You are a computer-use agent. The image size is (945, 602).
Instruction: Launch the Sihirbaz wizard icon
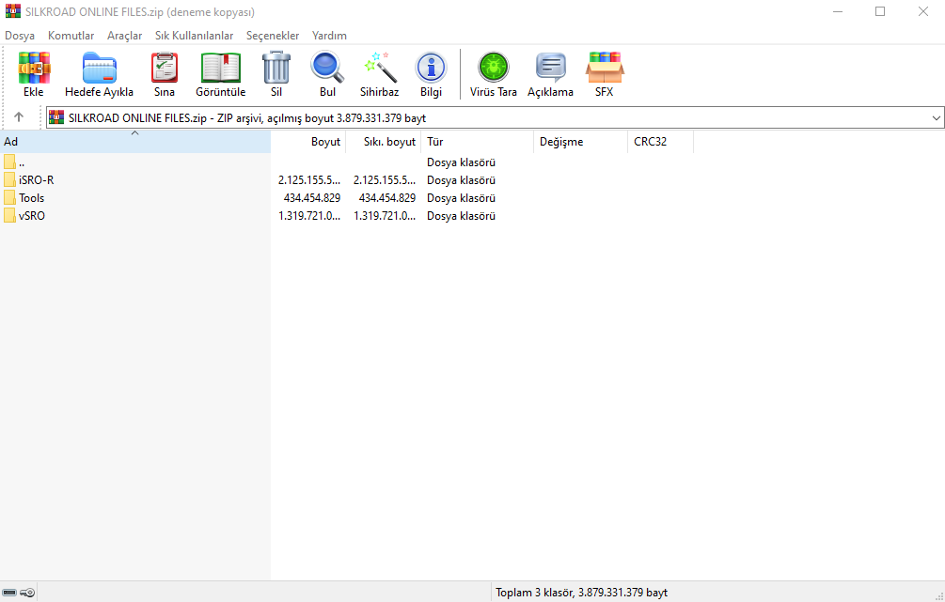tap(380, 74)
